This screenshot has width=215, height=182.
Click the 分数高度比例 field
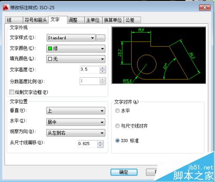click(90, 81)
